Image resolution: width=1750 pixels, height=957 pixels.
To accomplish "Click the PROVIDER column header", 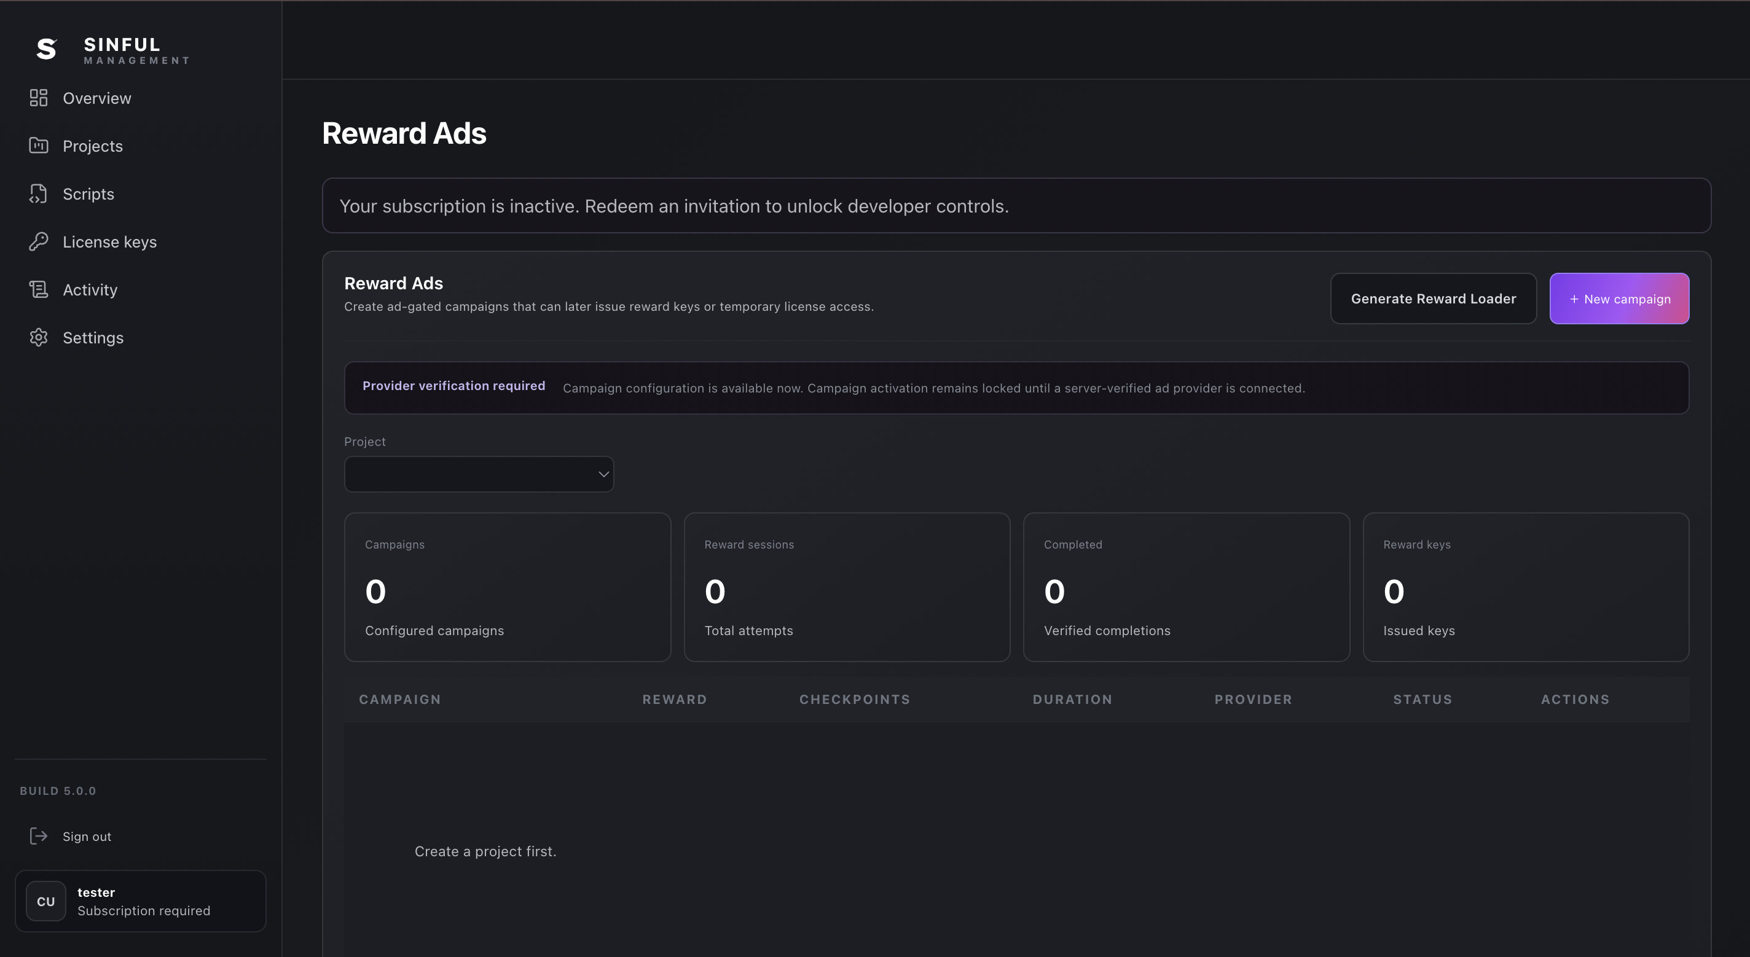I will [1254, 700].
